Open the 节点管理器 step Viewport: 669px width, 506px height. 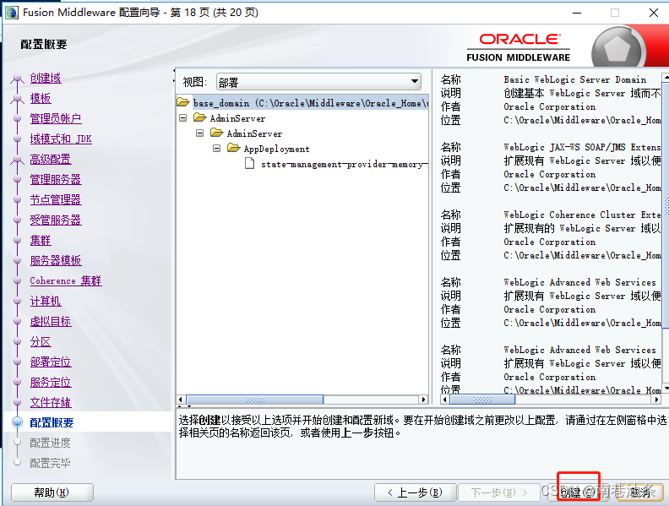(56, 199)
